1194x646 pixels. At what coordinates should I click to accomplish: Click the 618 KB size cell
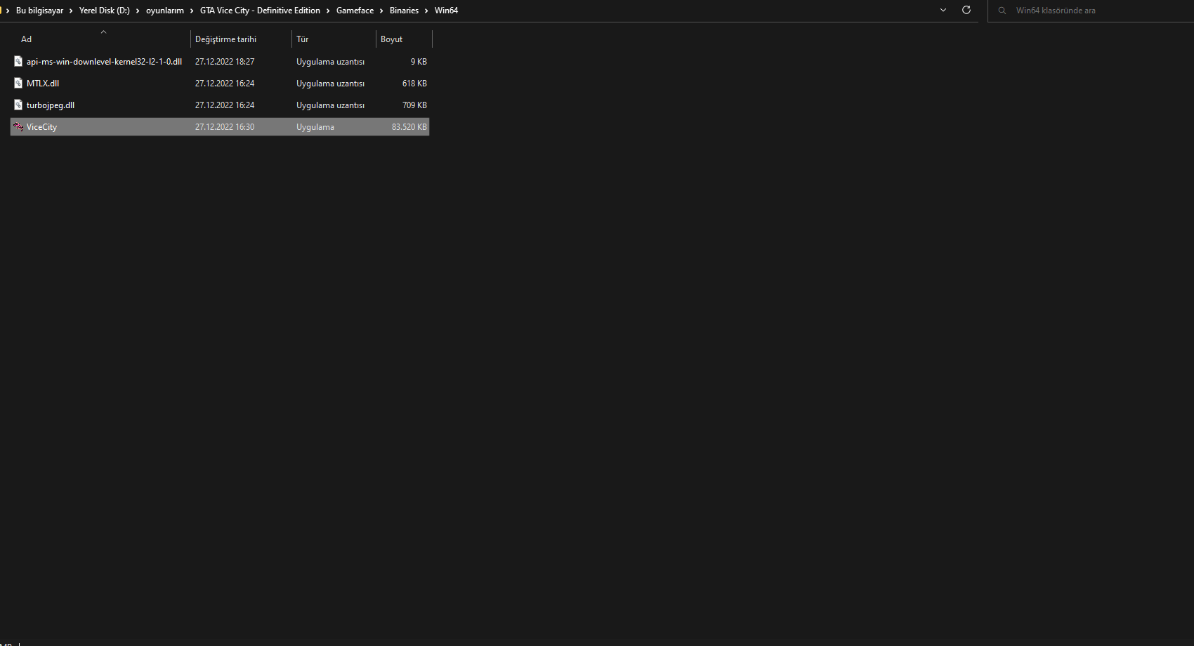point(414,84)
